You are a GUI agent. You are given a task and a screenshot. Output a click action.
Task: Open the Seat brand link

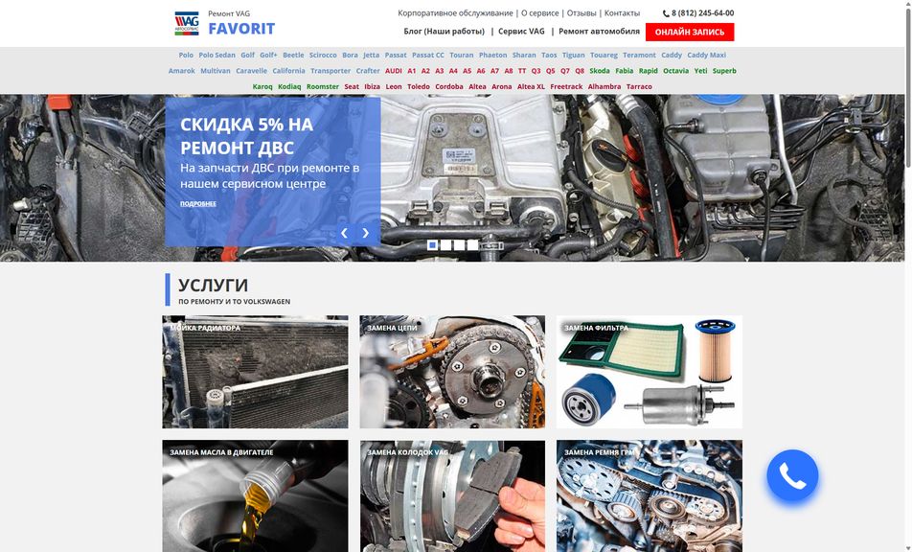[352, 86]
